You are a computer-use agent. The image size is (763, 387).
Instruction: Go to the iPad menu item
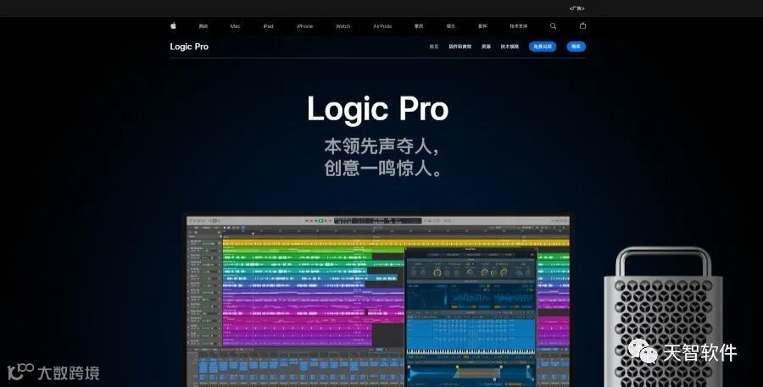pyautogui.click(x=268, y=26)
